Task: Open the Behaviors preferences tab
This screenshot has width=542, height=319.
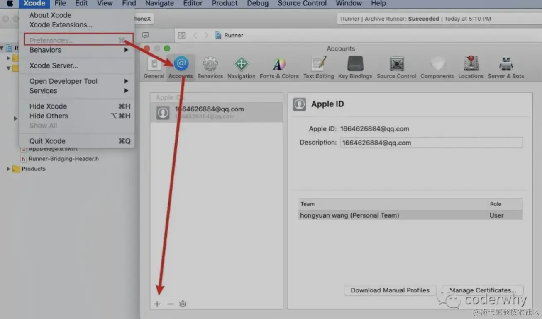Action: coord(210,68)
